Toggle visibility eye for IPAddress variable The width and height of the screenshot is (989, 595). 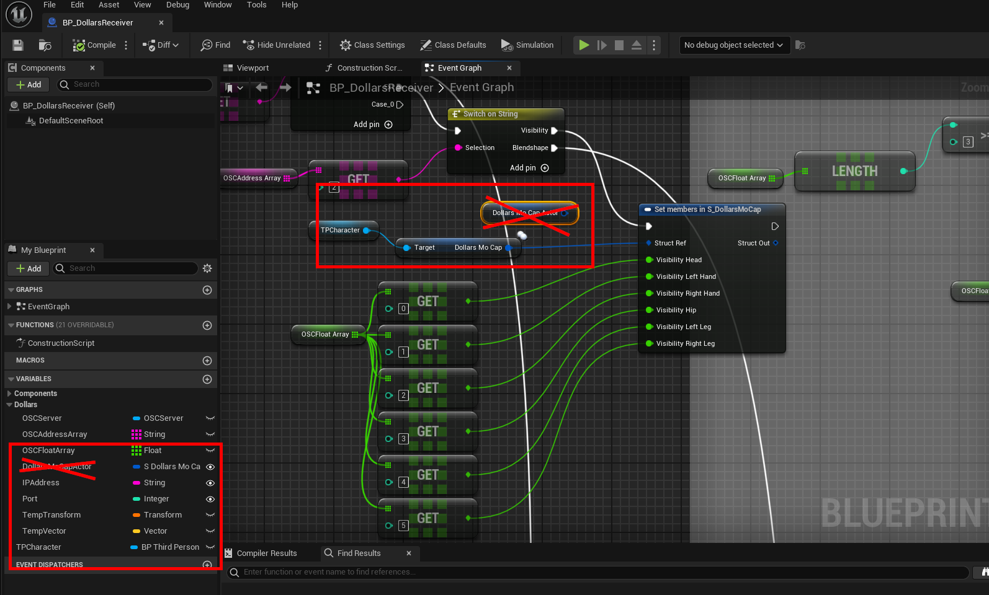(x=210, y=483)
